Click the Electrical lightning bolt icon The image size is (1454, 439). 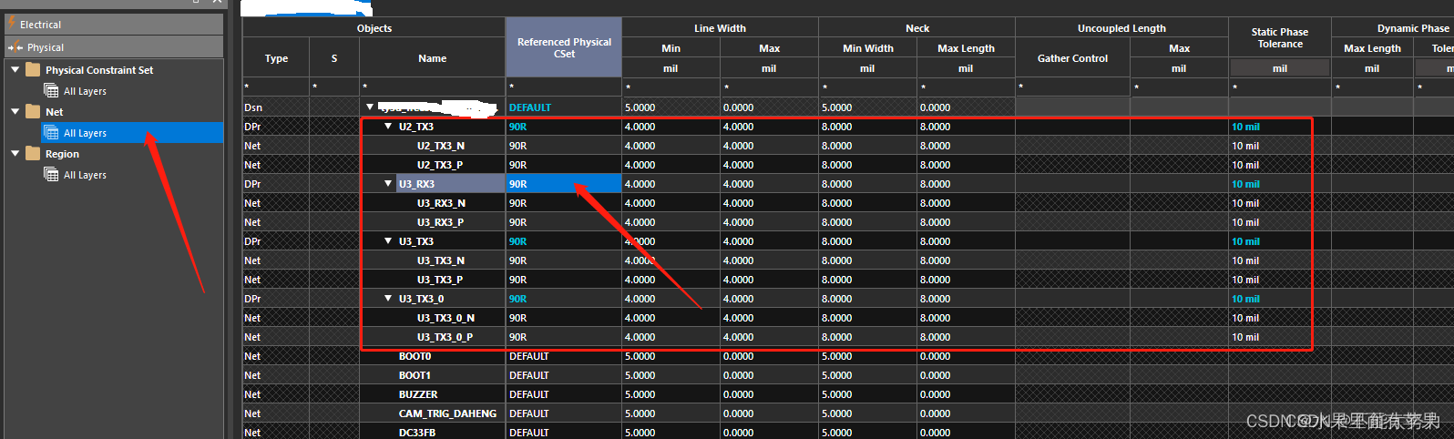pos(12,24)
